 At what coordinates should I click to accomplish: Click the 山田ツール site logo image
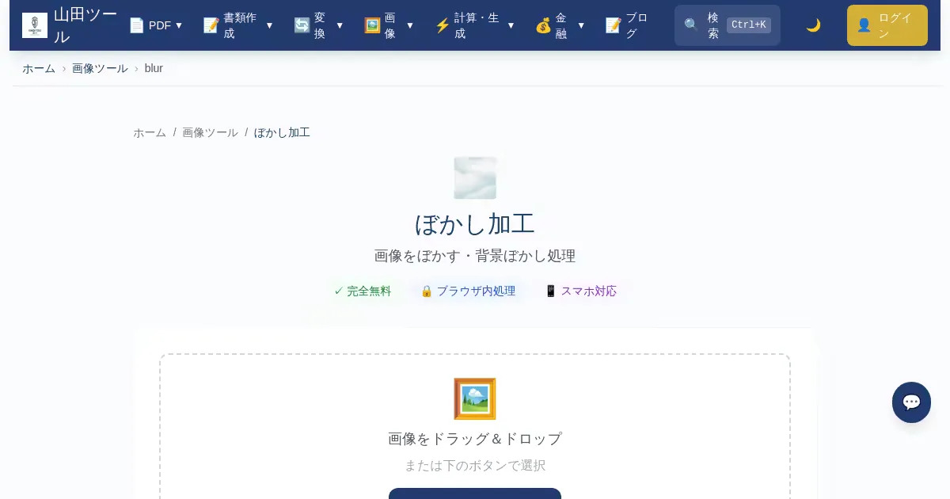click(x=35, y=25)
